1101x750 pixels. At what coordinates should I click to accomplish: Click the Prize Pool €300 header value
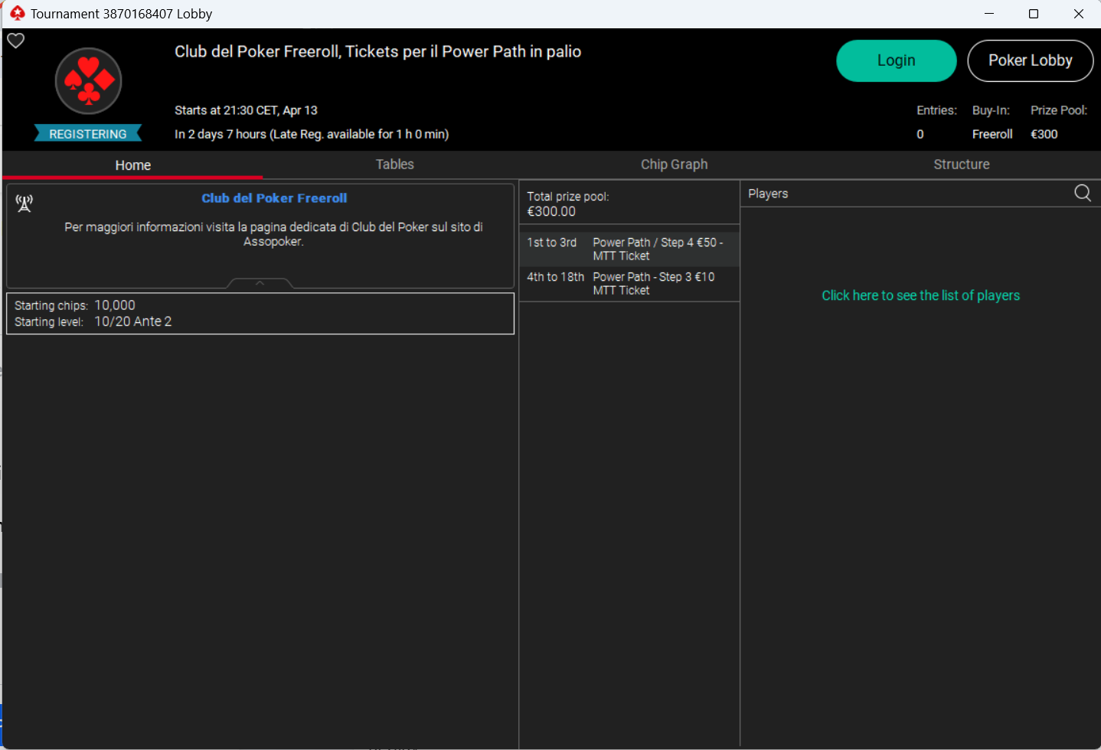1044,134
